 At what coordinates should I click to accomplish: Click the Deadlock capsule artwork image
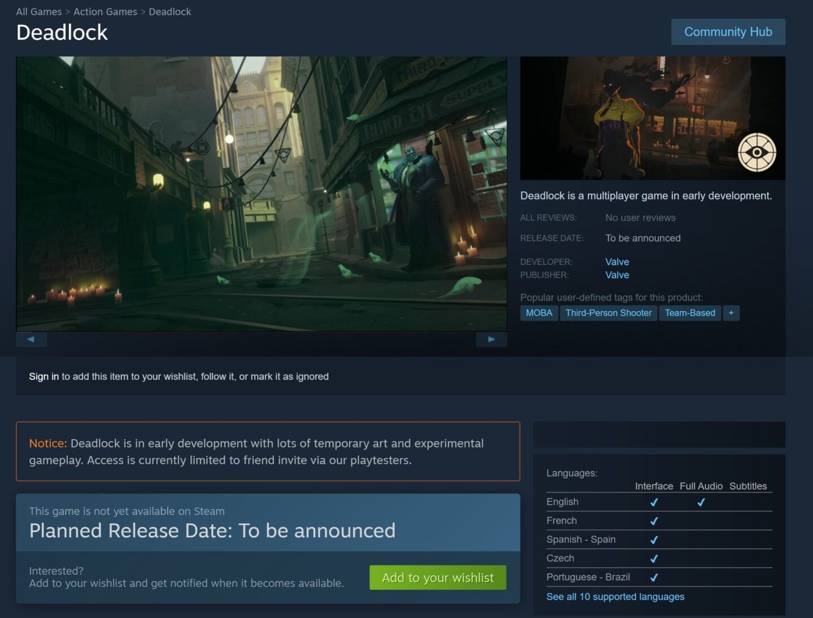point(653,117)
